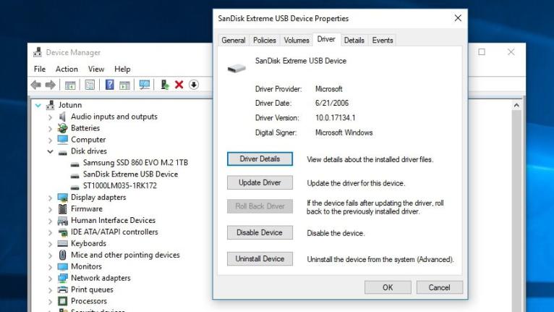Click OK in the Properties dialog
Screen dimensions: 554x312
pyautogui.click(x=388, y=287)
